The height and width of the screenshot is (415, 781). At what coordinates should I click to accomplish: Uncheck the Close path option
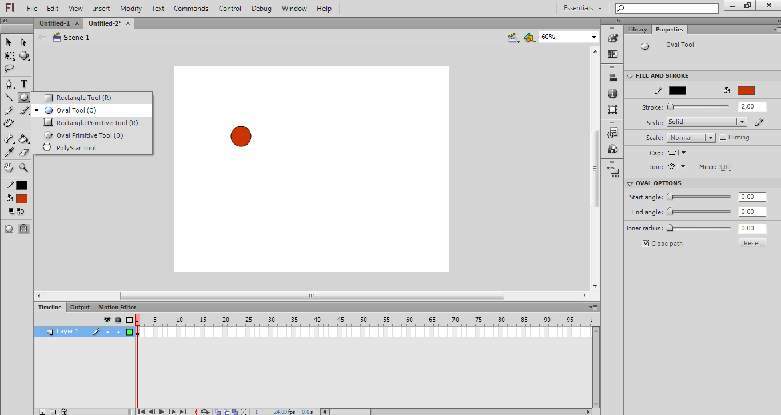pyautogui.click(x=645, y=243)
